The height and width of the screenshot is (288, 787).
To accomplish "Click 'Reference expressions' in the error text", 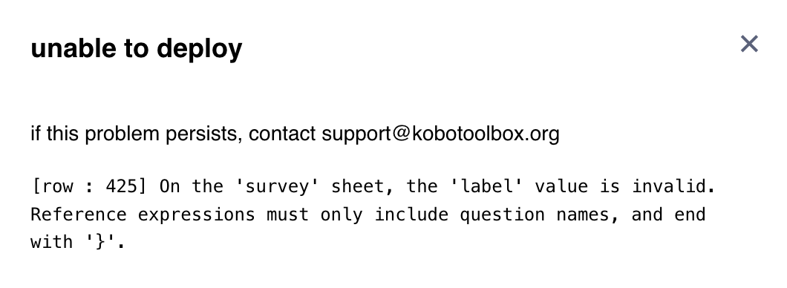I will pyautogui.click(x=143, y=215).
